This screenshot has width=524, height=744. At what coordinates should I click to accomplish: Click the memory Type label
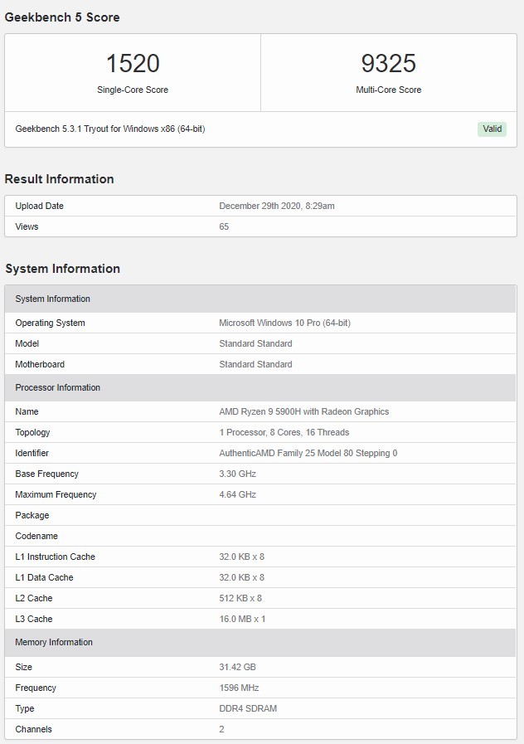(x=25, y=709)
